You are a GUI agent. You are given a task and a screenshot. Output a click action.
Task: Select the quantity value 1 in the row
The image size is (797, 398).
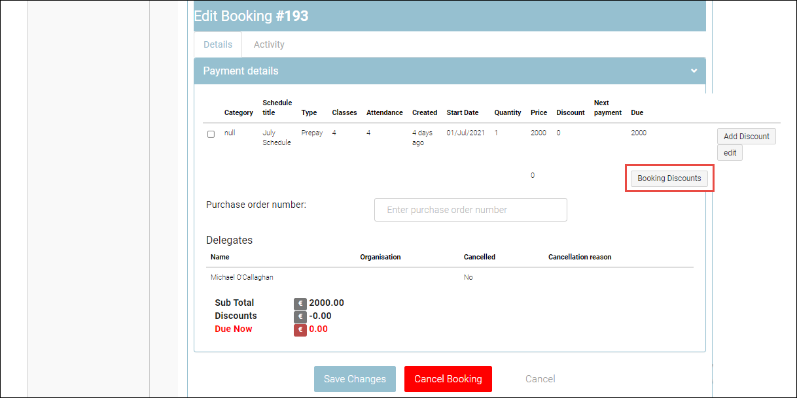click(x=496, y=133)
